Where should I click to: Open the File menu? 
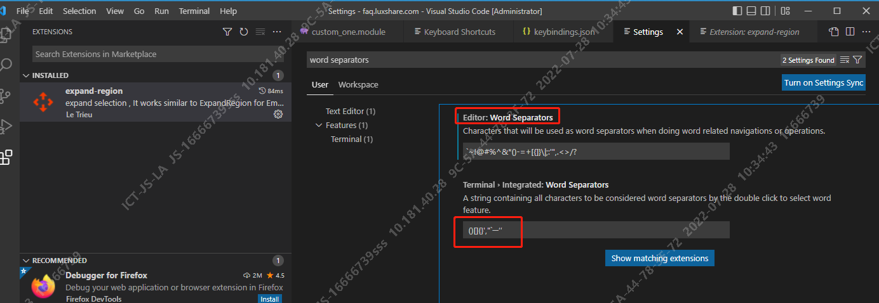22,11
